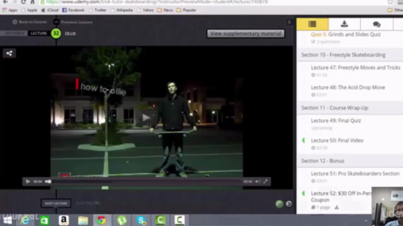Mute the video with speaker icon
Screen dimensions: 403x226
(x=258, y=181)
